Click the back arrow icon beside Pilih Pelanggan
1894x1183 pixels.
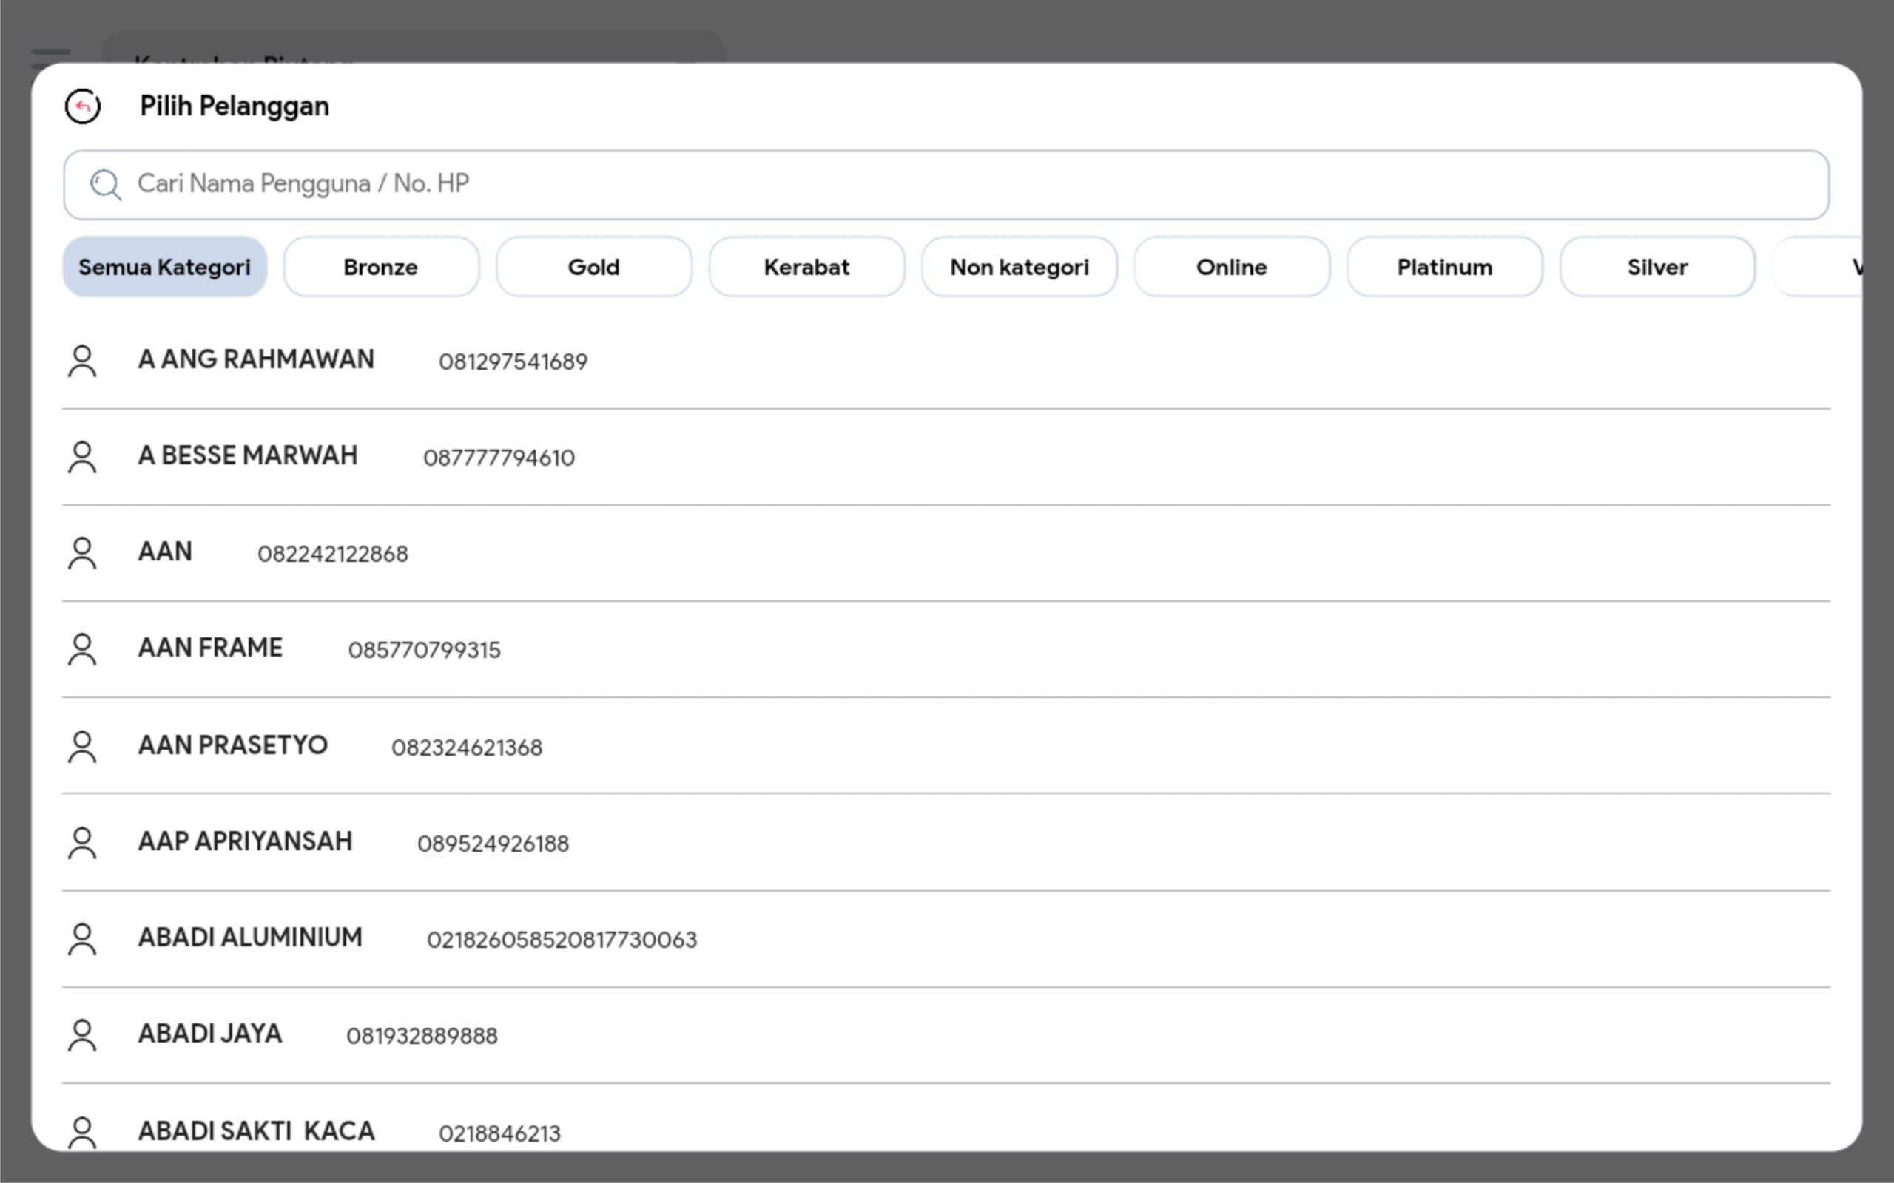pos(82,106)
